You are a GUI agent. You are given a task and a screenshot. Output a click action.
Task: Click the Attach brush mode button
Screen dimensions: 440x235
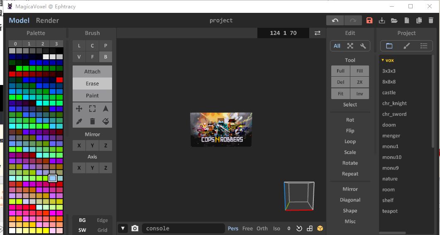coord(92,71)
